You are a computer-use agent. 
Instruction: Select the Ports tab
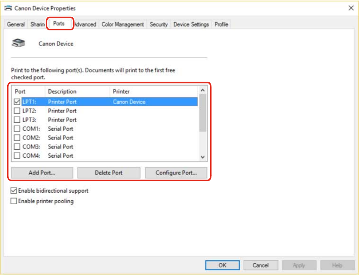[x=59, y=24]
